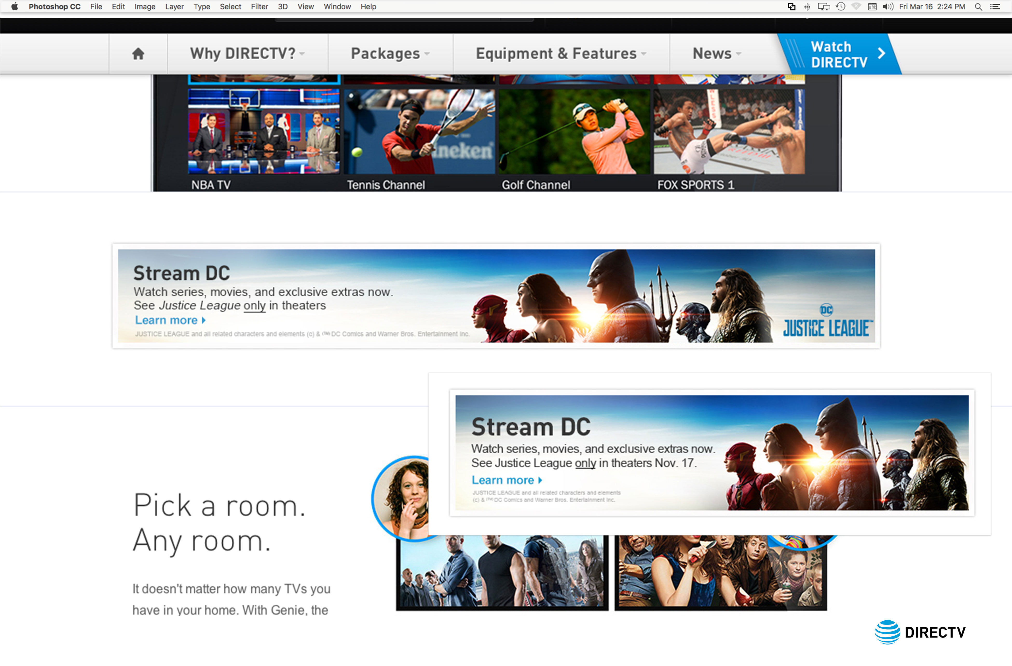Image resolution: width=1012 pixels, height=666 pixels.
Task: Click the Spotlight search icon
Action: 979,6
